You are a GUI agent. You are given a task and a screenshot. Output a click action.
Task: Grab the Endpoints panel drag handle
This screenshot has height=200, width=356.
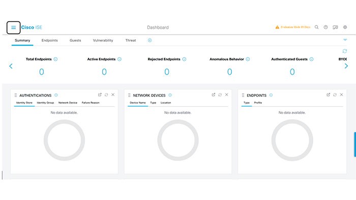[x=243, y=95]
